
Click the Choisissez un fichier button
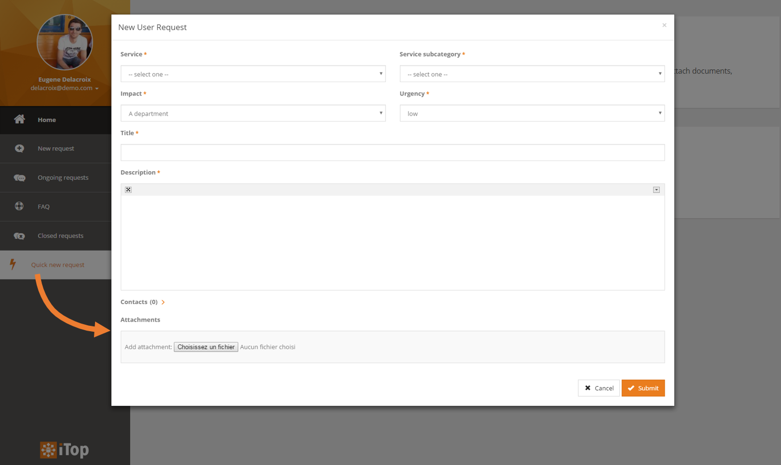(206, 347)
